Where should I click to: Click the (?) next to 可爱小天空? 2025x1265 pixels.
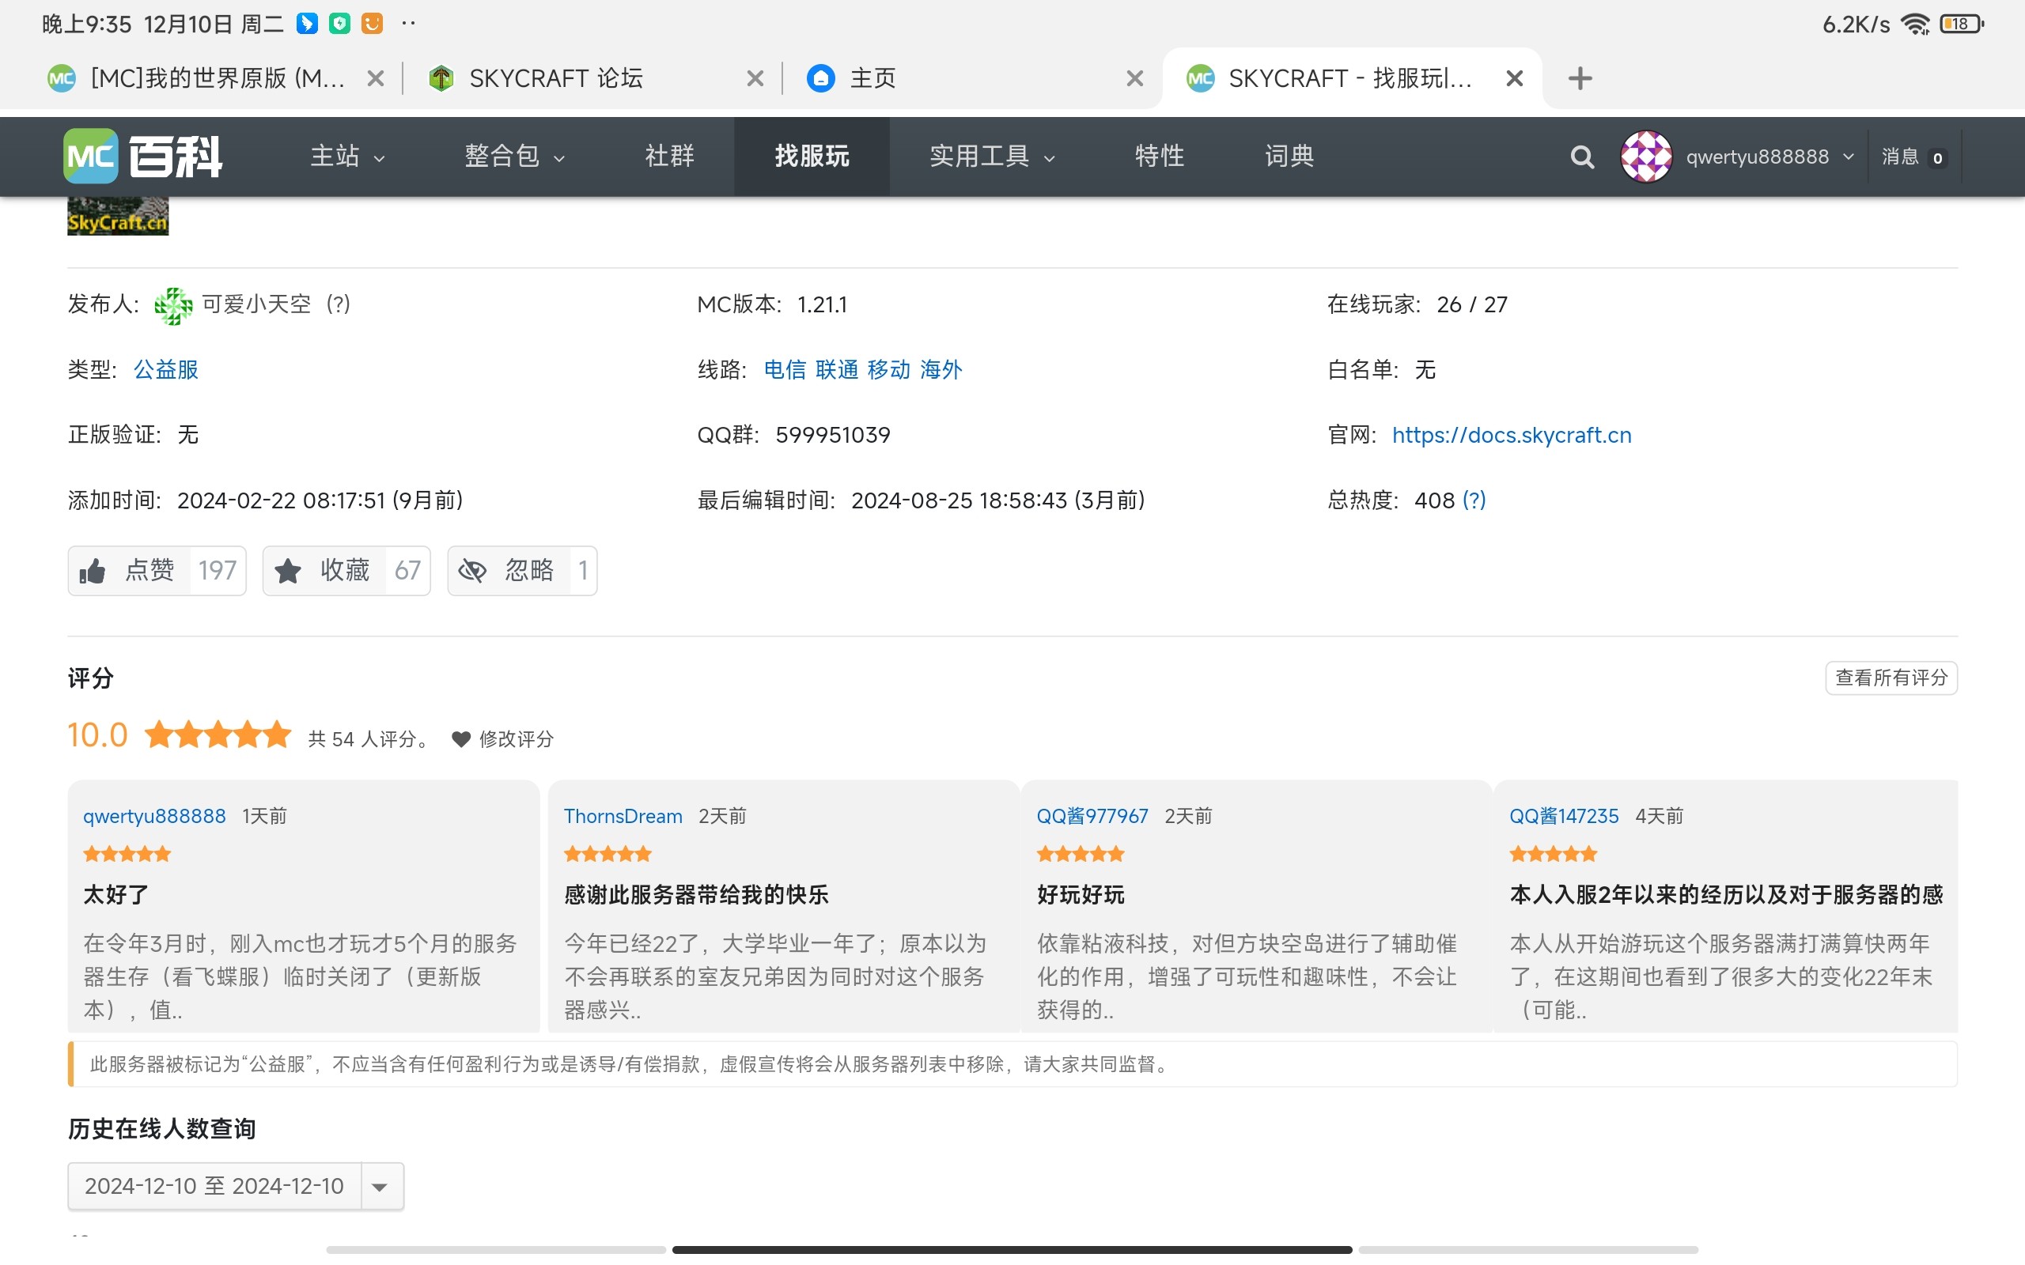(338, 304)
